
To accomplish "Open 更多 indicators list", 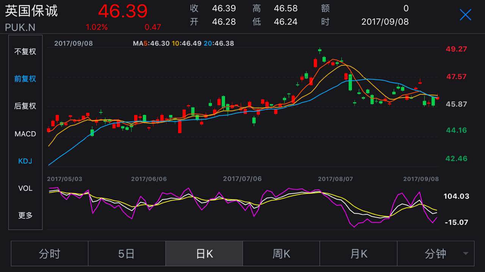I will pos(25,216).
